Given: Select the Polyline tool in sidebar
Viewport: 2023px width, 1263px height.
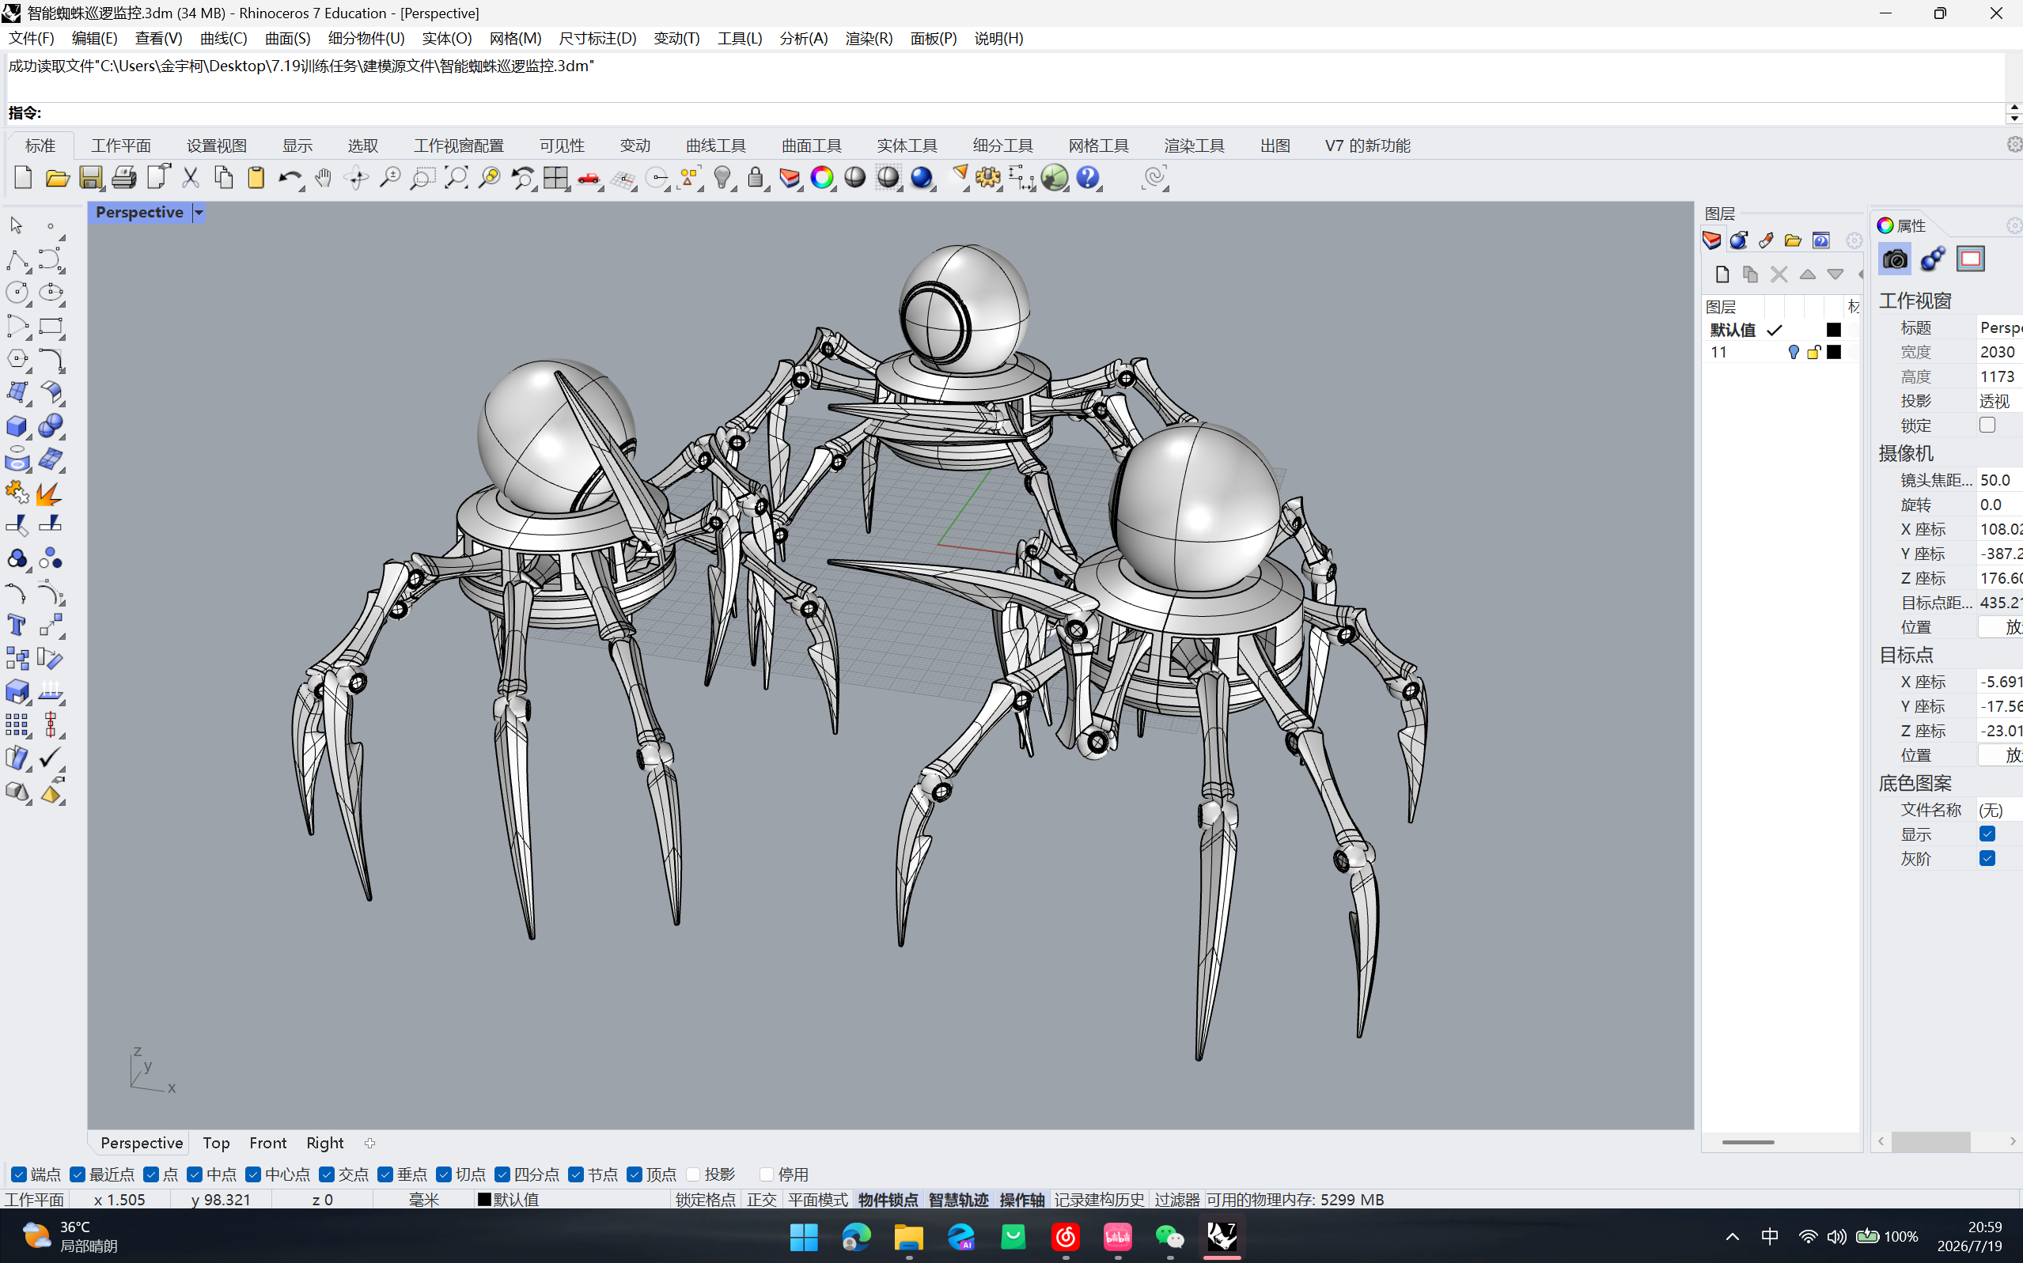Looking at the screenshot, I should 17,259.
